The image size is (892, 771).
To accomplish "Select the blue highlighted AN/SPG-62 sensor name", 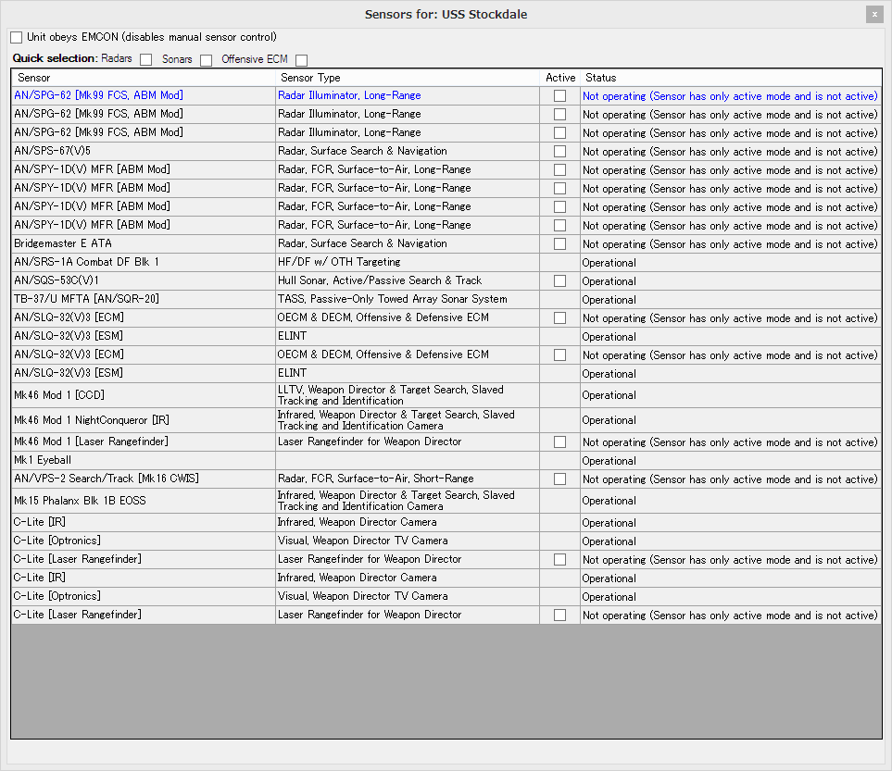I will [98, 95].
